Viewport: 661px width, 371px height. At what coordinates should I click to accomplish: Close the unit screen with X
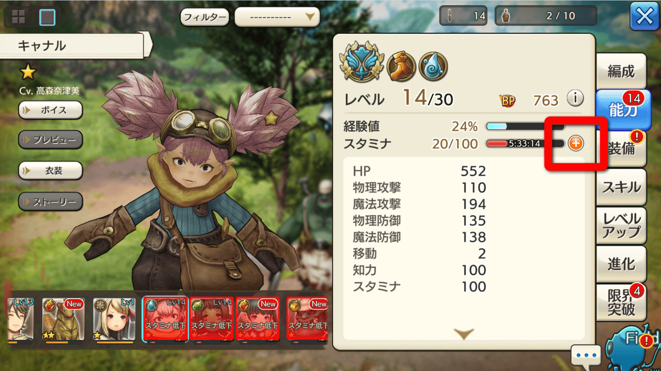644,17
